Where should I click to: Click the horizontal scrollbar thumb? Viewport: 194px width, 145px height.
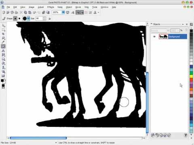[x=38, y=138]
